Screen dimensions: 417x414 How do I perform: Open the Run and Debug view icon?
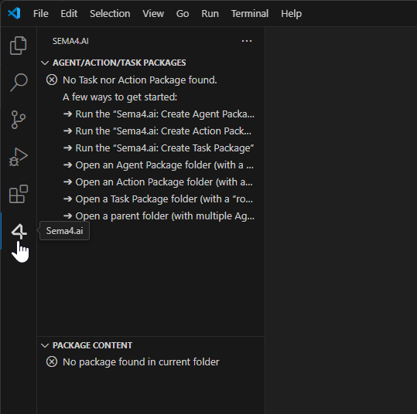click(x=19, y=157)
